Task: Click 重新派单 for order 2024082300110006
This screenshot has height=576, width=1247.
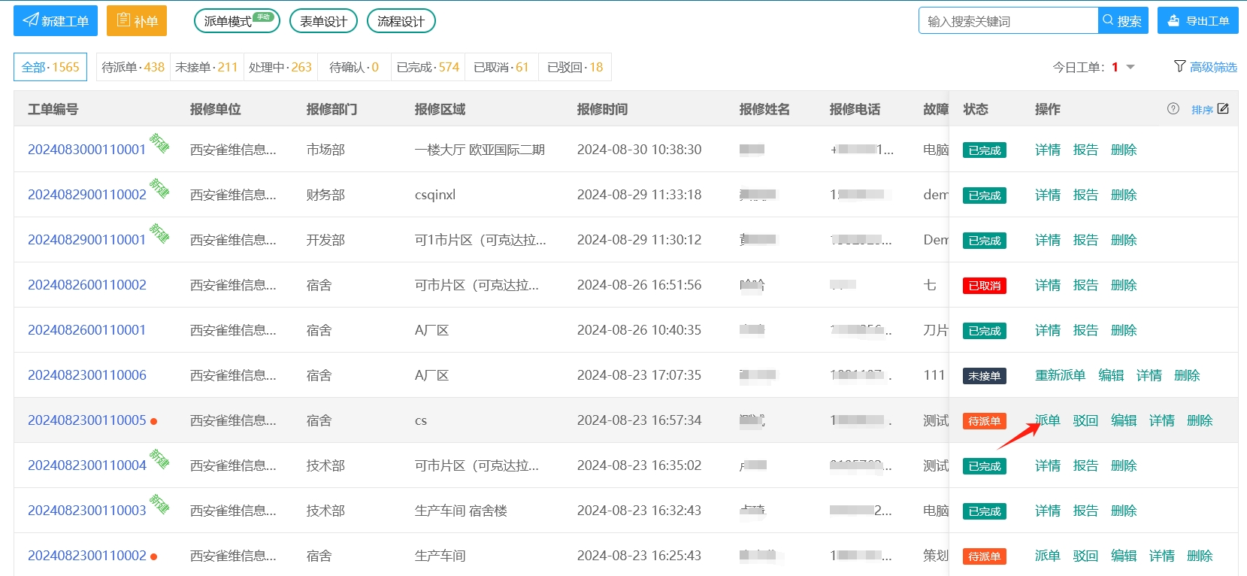Action: click(x=1060, y=375)
